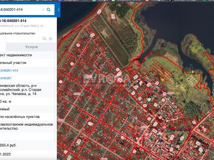
Task: Click map parcel label 76
Action: tap(157, 83)
